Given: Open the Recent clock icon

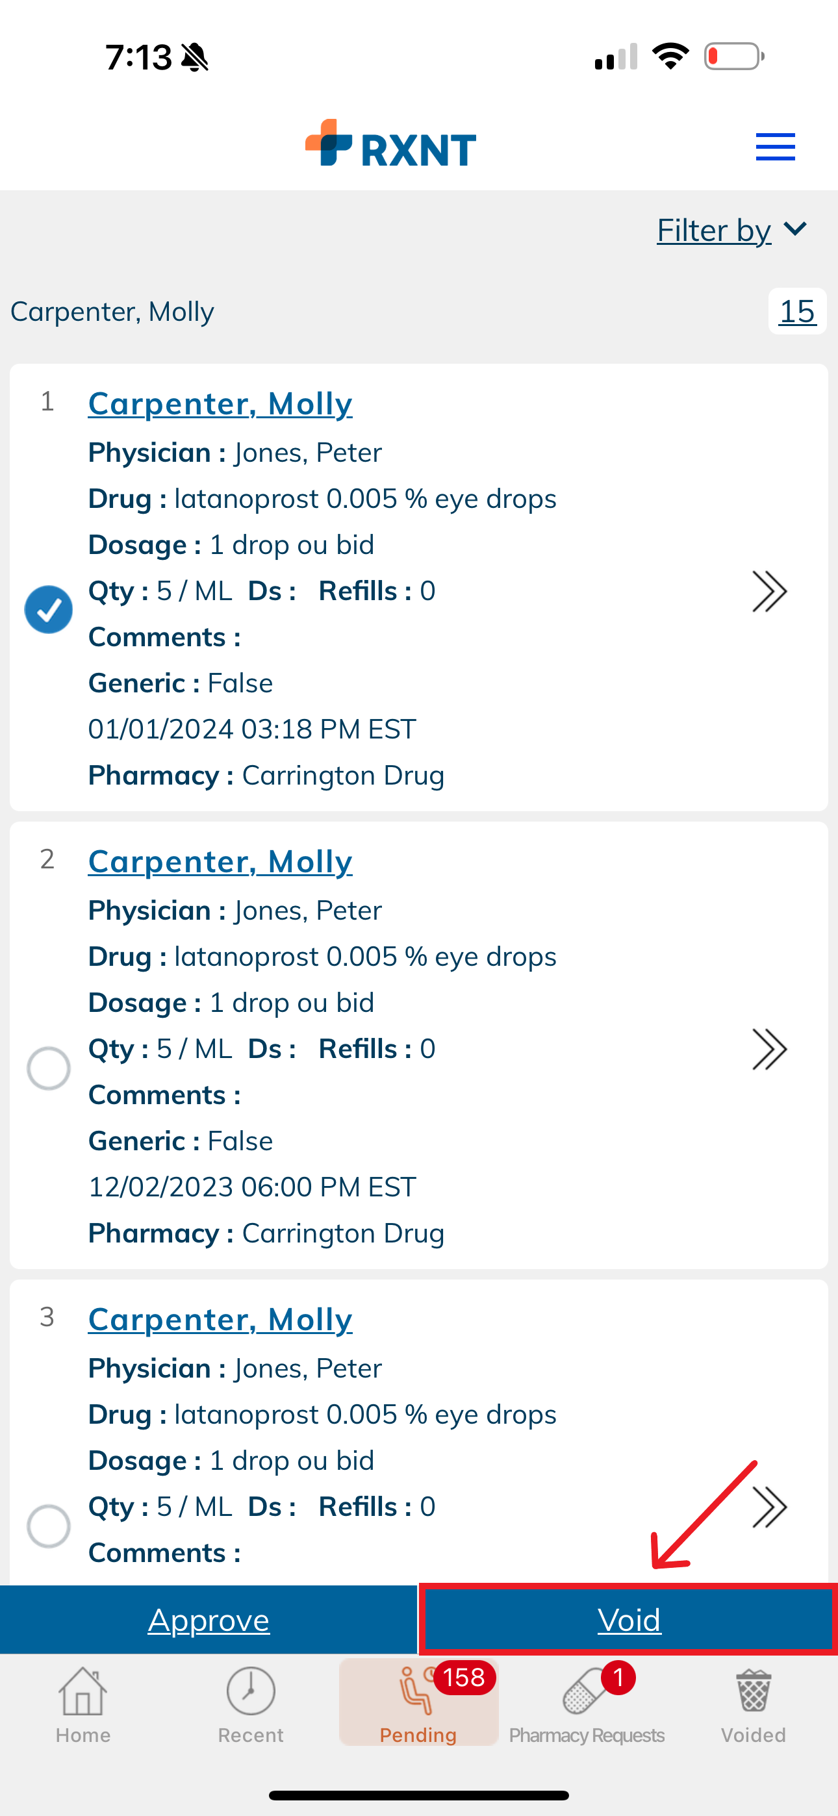Looking at the screenshot, I should click(250, 1691).
